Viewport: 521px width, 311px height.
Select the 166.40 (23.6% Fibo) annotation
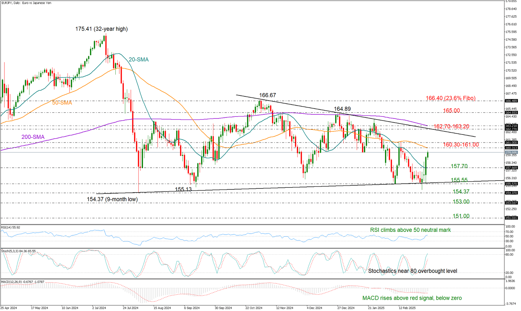[x=451, y=98]
